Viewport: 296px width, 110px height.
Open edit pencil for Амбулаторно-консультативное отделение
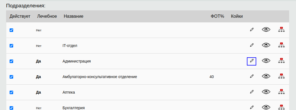[x=252, y=76]
